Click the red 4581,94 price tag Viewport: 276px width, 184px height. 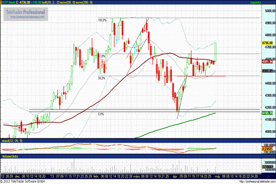(268, 61)
